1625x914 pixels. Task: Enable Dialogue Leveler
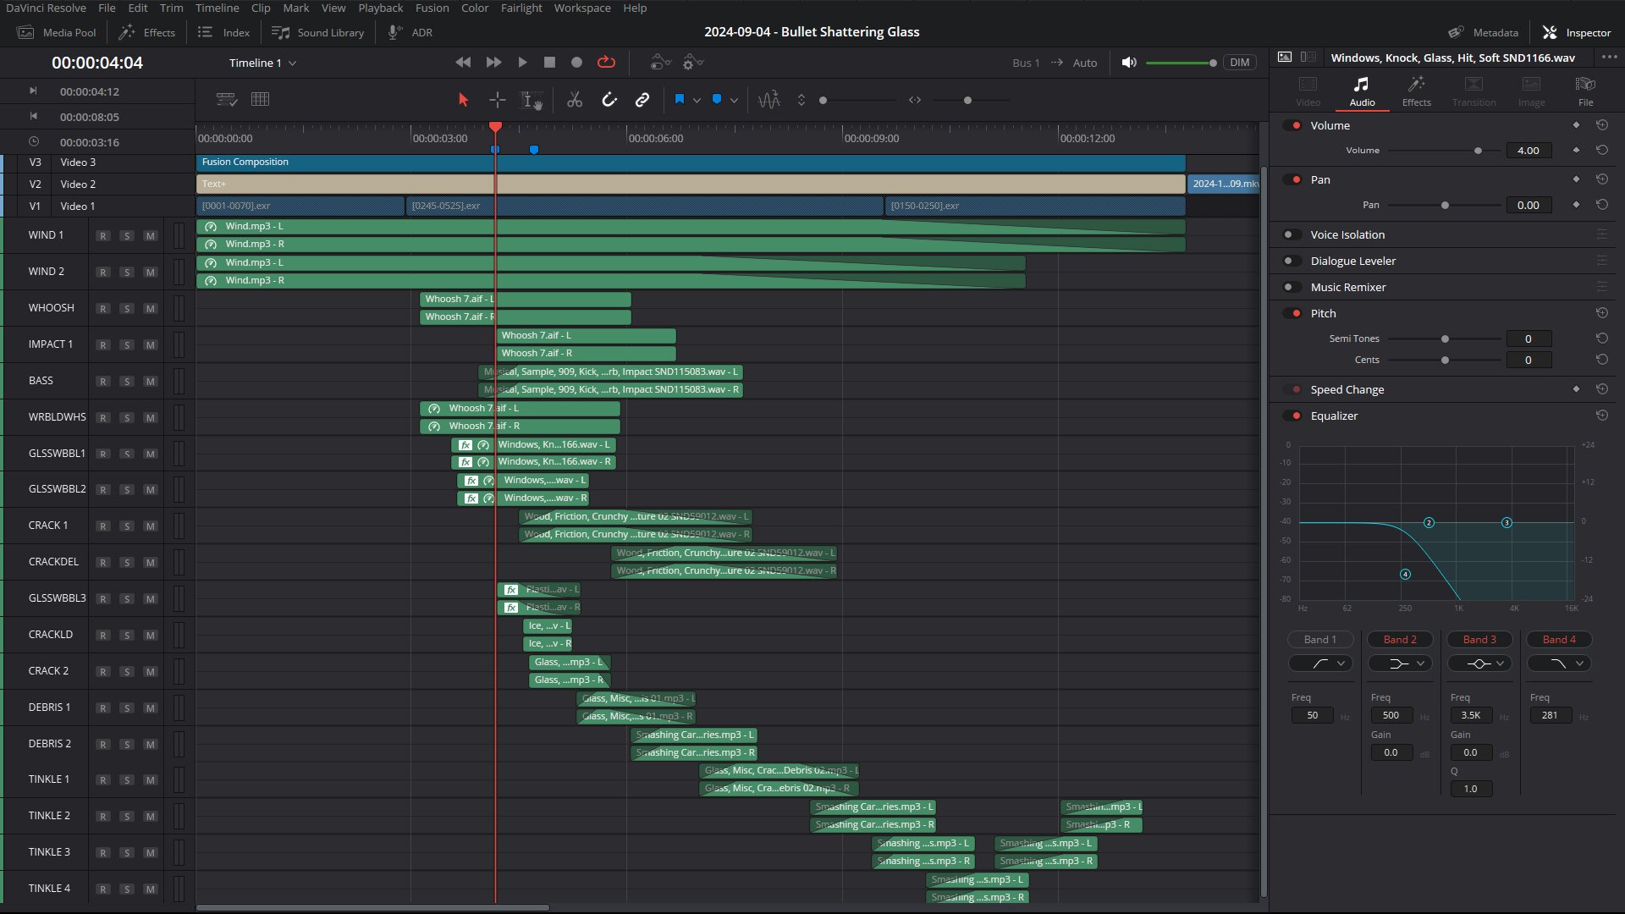coord(1292,261)
